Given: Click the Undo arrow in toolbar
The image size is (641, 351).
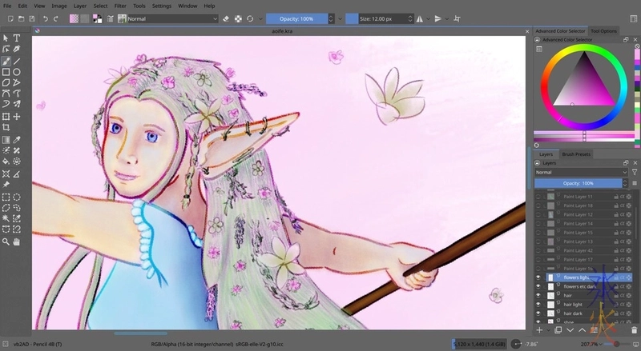Looking at the screenshot, I should point(46,18).
